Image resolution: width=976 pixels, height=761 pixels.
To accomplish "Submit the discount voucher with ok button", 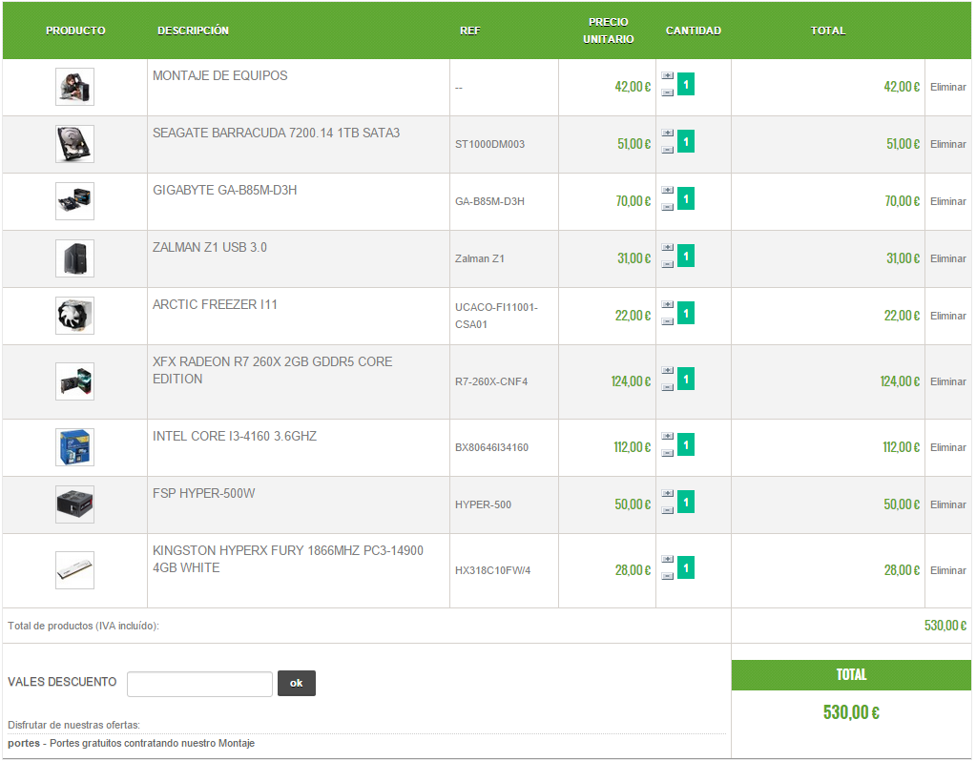I will (297, 684).
